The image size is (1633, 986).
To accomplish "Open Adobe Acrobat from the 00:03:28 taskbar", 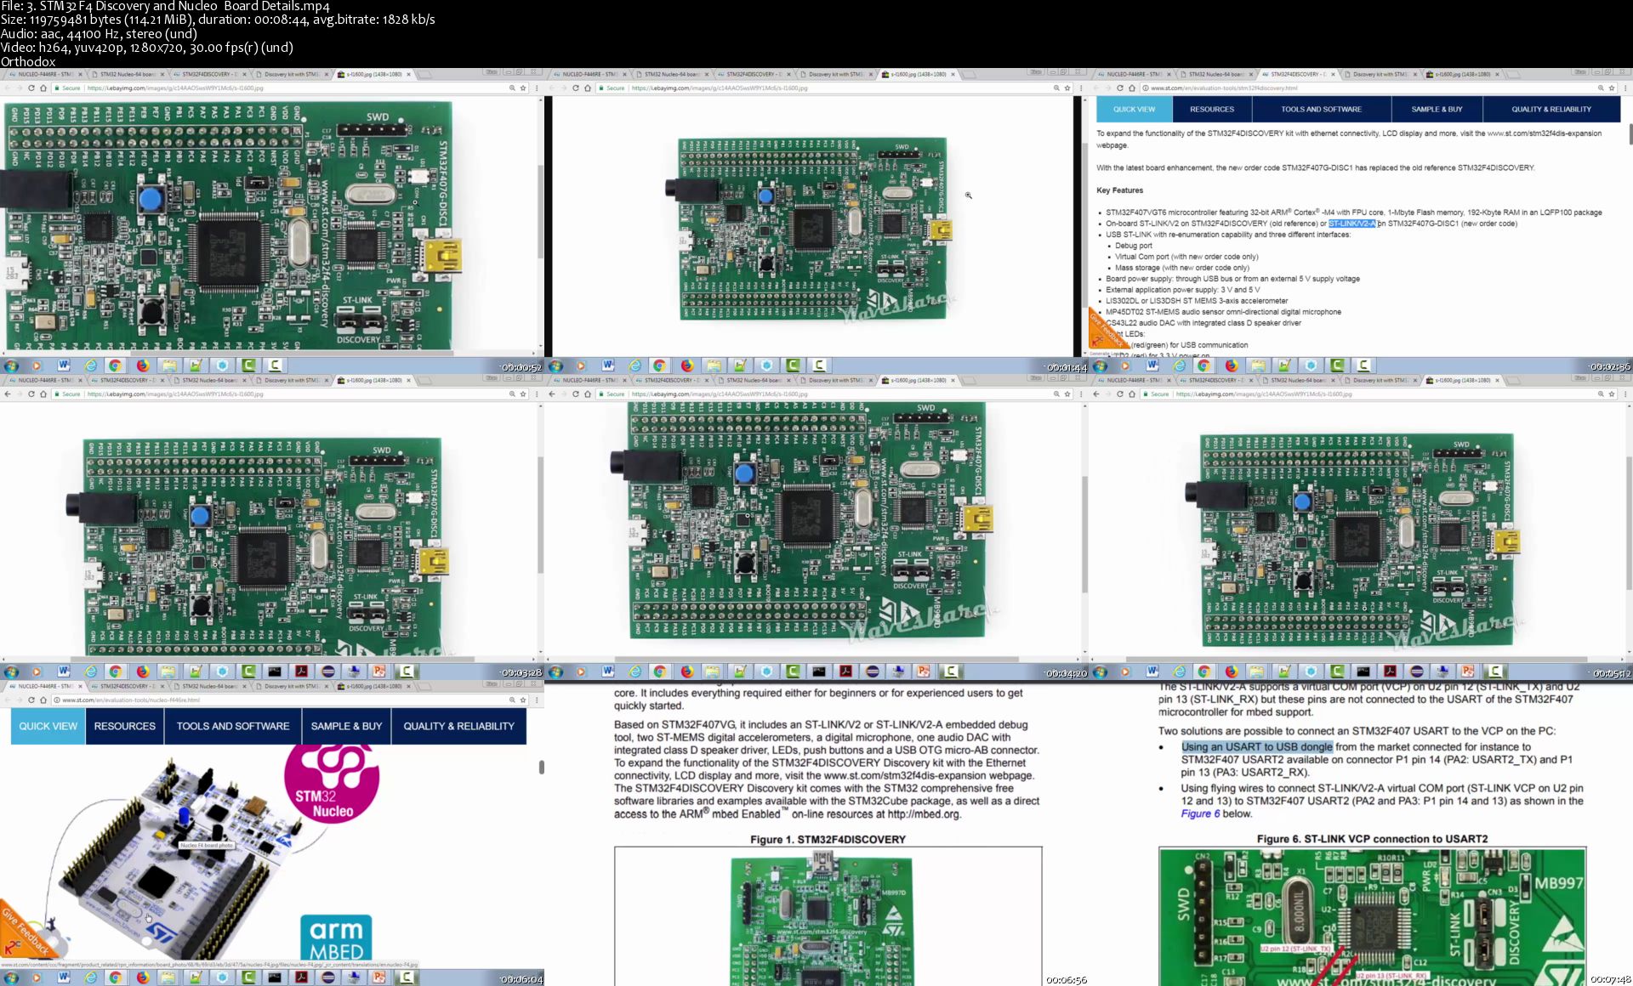I will (x=301, y=671).
